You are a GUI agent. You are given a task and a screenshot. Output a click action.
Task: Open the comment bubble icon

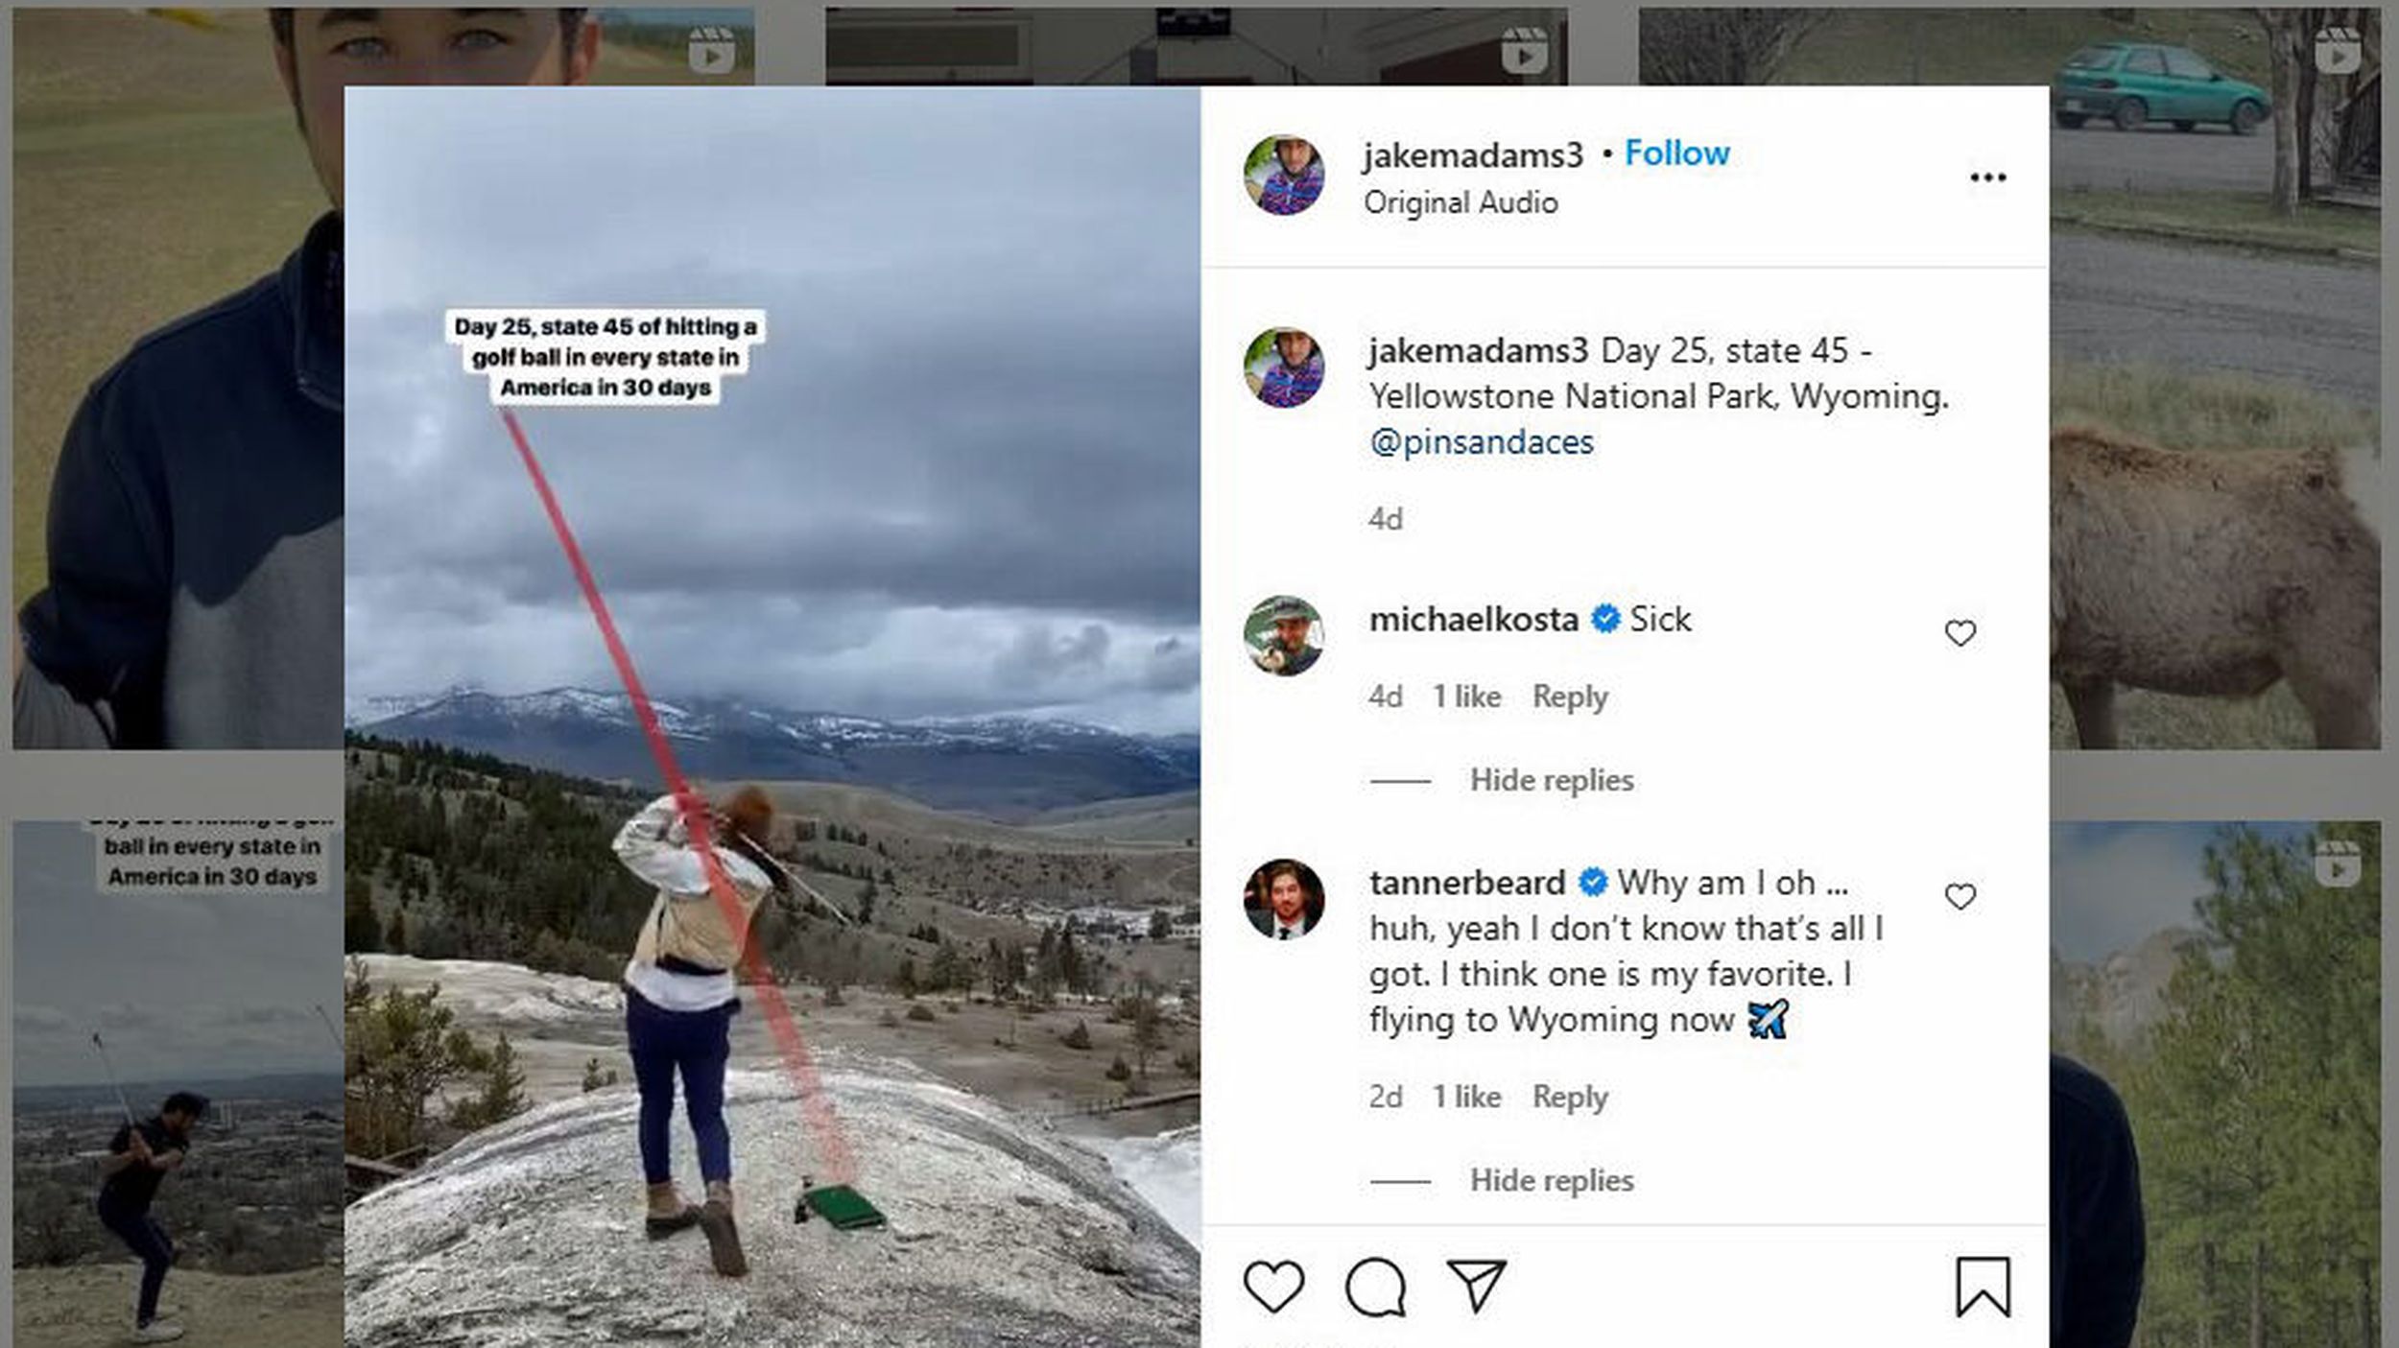pyautogui.click(x=1375, y=1287)
